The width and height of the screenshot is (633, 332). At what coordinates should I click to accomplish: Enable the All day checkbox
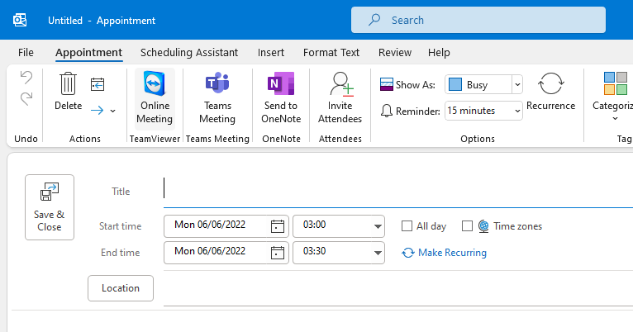point(407,226)
